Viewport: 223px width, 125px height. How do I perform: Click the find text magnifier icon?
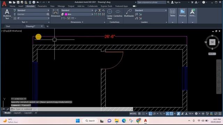tap(48, 14)
